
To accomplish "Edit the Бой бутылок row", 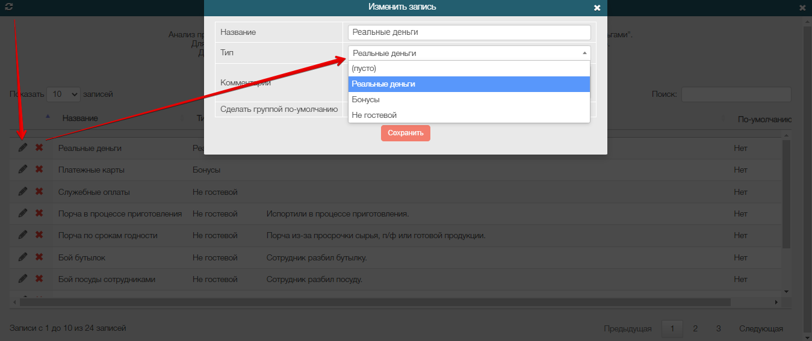I will [x=23, y=257].
